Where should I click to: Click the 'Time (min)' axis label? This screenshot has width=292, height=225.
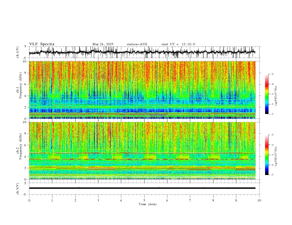(147, 204)
